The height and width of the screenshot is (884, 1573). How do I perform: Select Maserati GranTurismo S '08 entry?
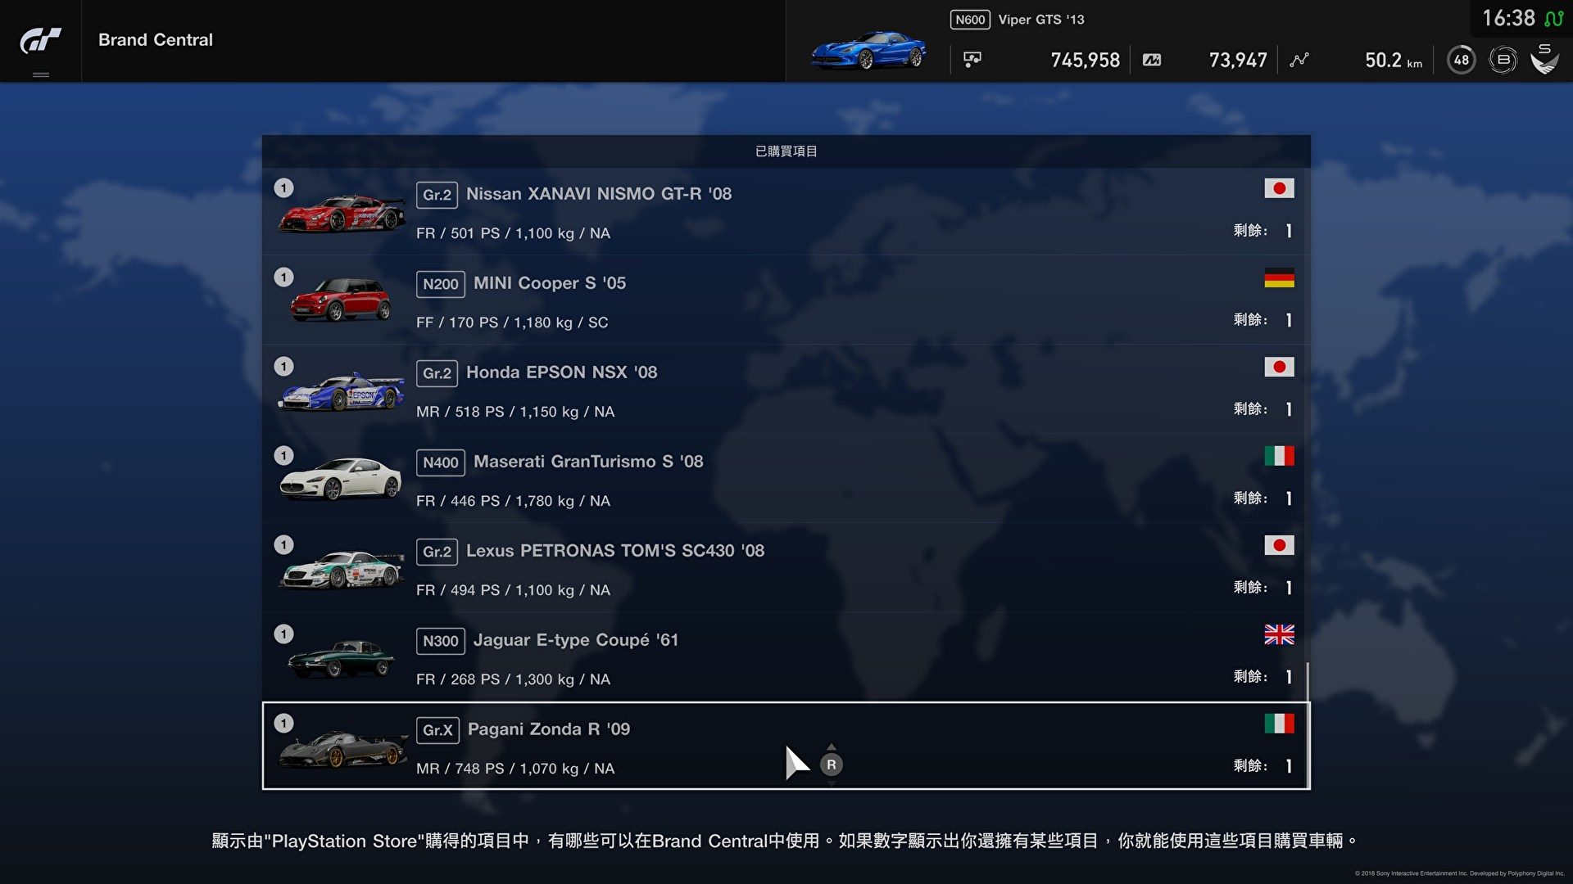pos(786,479)
